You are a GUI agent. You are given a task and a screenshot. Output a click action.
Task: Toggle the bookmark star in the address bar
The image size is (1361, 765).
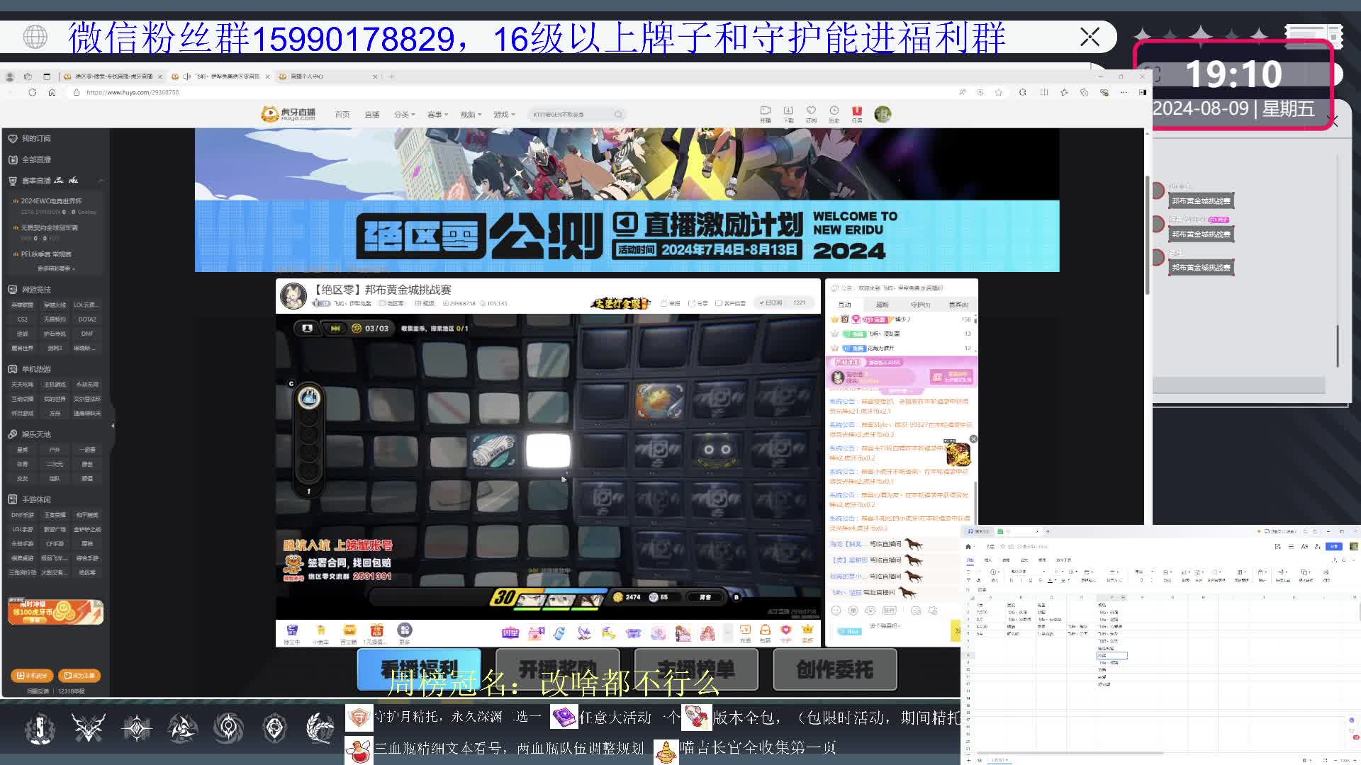(x=1000, y=92)
